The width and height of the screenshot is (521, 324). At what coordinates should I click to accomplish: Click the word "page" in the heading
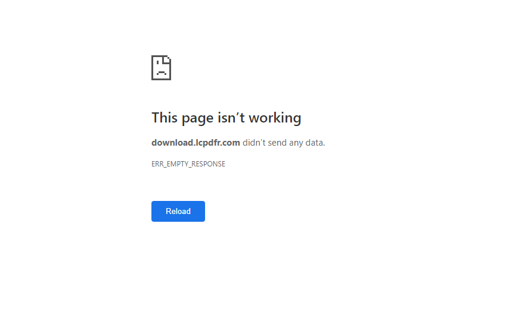point(197,118)
